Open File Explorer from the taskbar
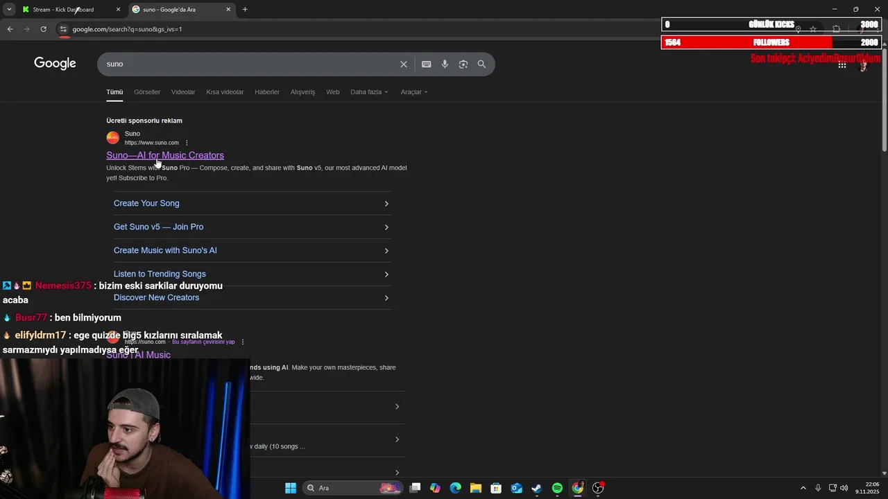888x499 pixels. pyautogui.click(x=475, y=488)
